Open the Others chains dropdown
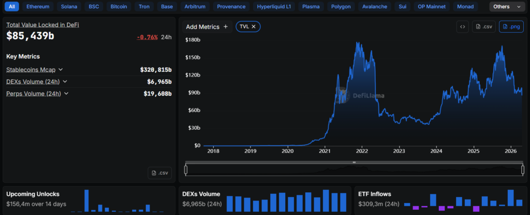The height and width of the screenshot is (215, 530). click(507, 7)
